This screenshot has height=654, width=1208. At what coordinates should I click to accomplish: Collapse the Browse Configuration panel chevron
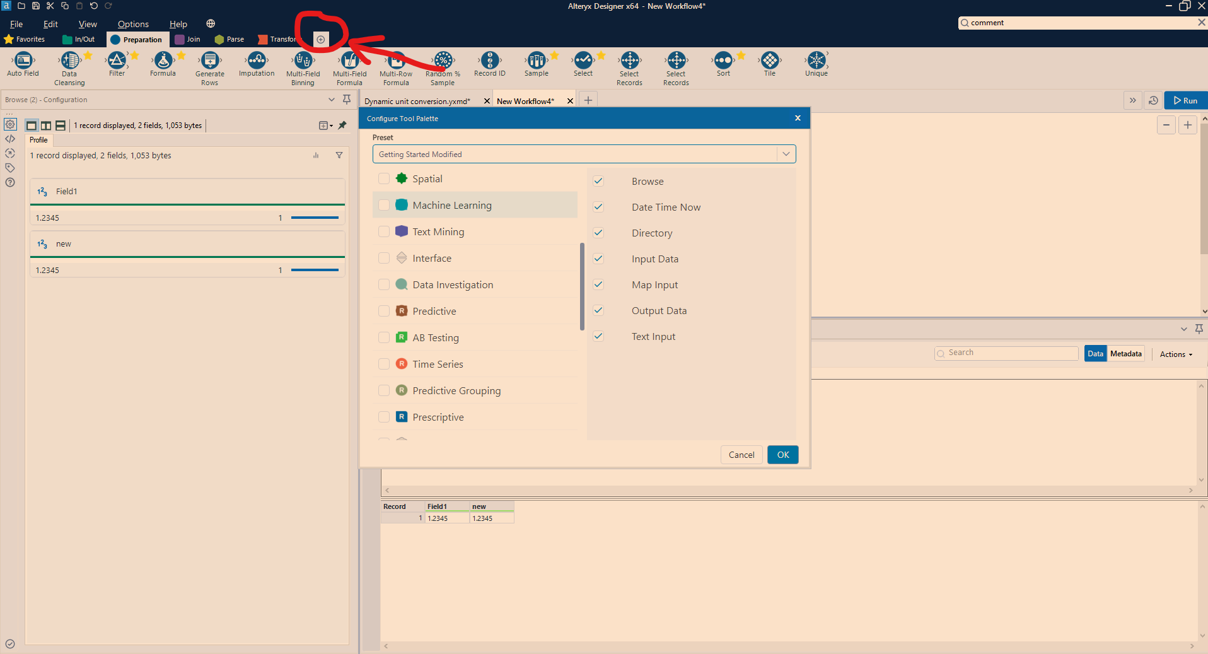pyautogui.click(x=332, y=99)
